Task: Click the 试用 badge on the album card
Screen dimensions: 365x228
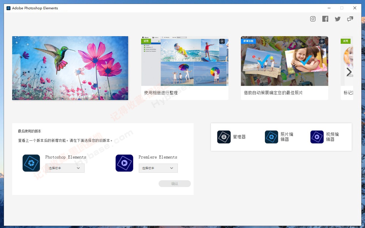Action: (x=146, y=41)
